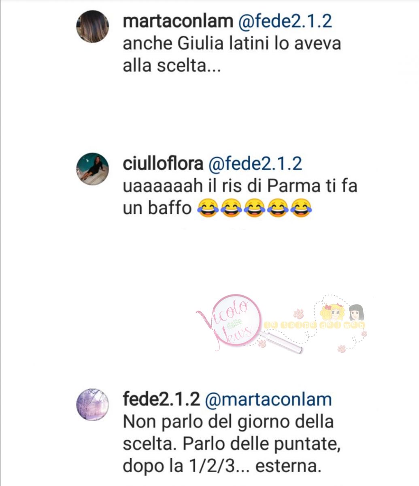Open @fede2.1.2 mention in ciulloflora's comment
The width and height of the screenshot is (419, 486).
[x=255, y=164]
